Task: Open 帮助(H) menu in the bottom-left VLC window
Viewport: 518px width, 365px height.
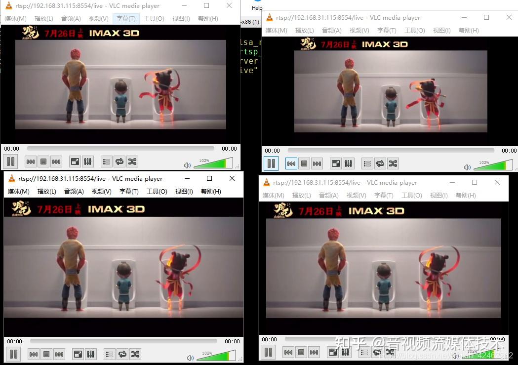Action: (x=211, y=192)
